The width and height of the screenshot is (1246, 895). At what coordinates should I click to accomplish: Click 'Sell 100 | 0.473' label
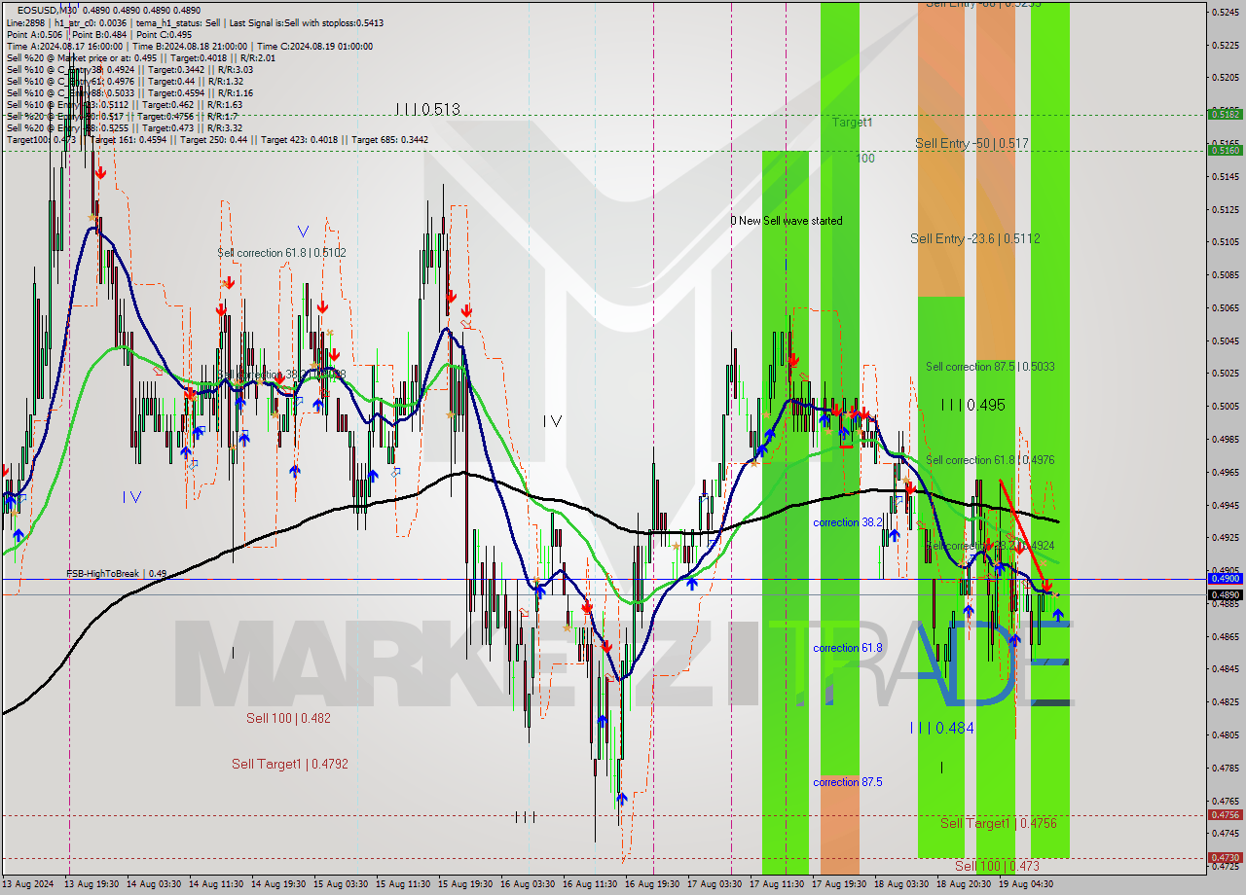[997, 866]
